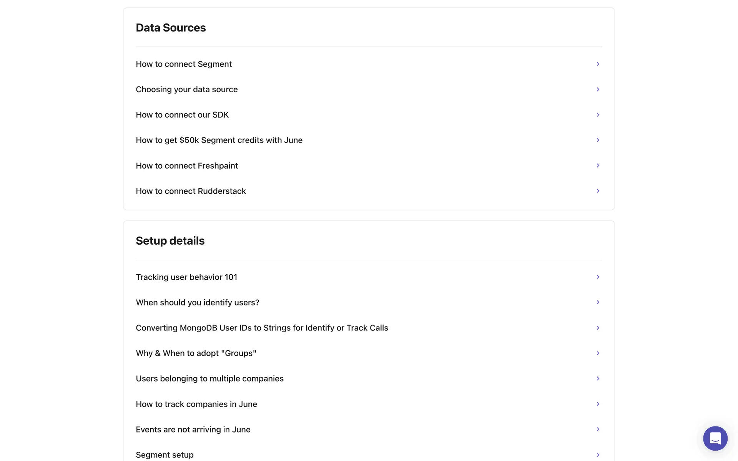Click chevron beside $50k Segment credits article
The height and width of the screenshot is (461, 738).
[598, 140]
